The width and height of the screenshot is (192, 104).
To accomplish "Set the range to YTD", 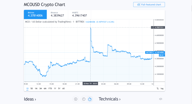I will click(x=50, y=88).
